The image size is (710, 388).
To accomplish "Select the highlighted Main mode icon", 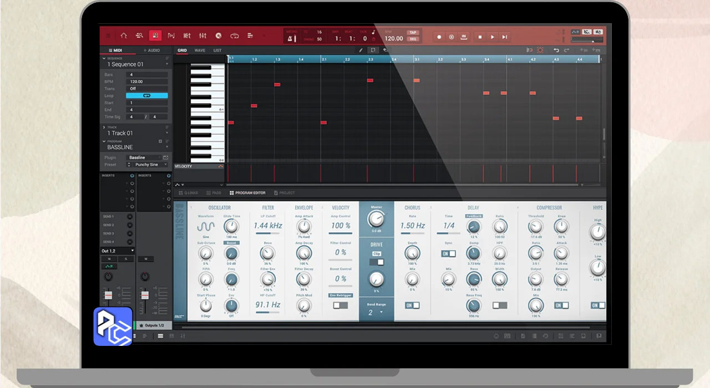I will (x=155, y=36).
